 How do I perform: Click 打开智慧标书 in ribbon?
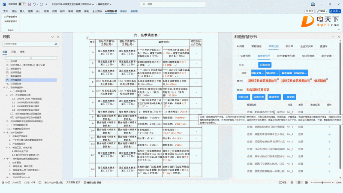coord(10,17)
